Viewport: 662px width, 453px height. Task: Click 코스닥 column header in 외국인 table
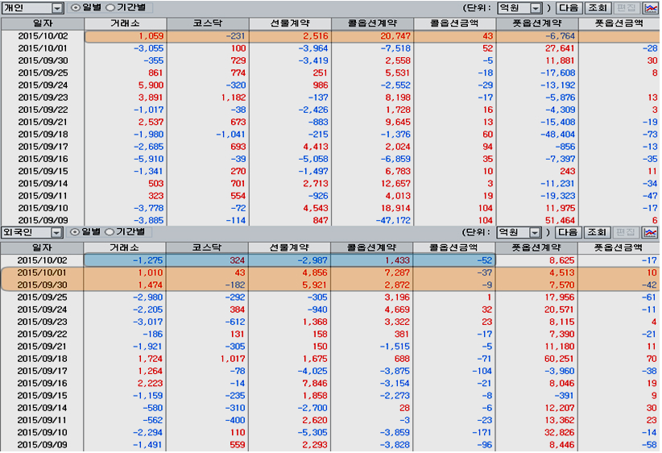(206, 247)
